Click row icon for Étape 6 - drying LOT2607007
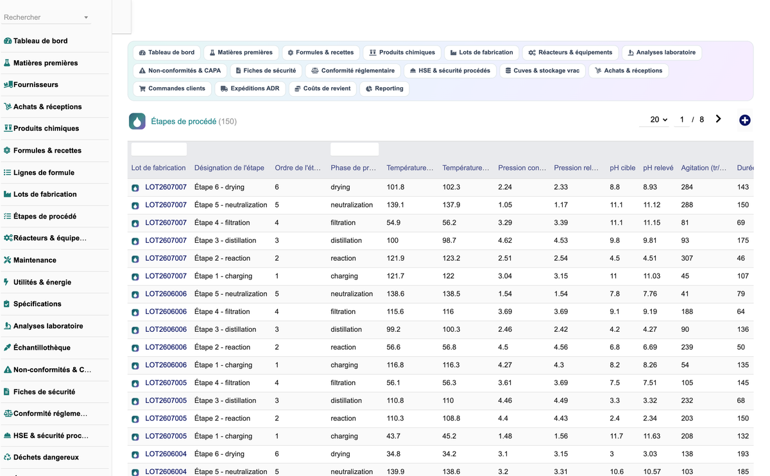Image resolution: width=770 pixels, height=476 pixels. [x=135, y=188]
